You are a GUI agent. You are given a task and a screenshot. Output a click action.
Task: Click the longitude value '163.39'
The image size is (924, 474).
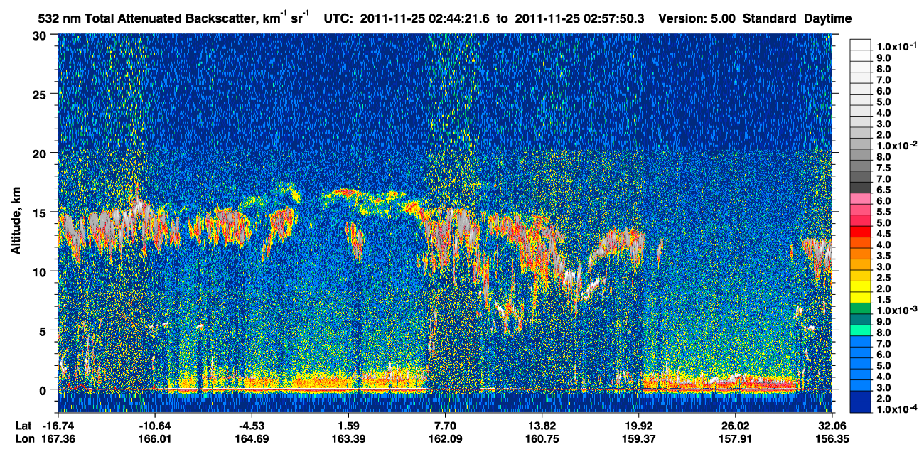pos(348,438)
